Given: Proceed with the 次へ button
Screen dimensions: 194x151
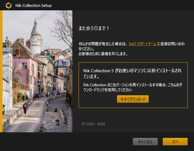Looking at the screenshot, I should click(175, 142).
